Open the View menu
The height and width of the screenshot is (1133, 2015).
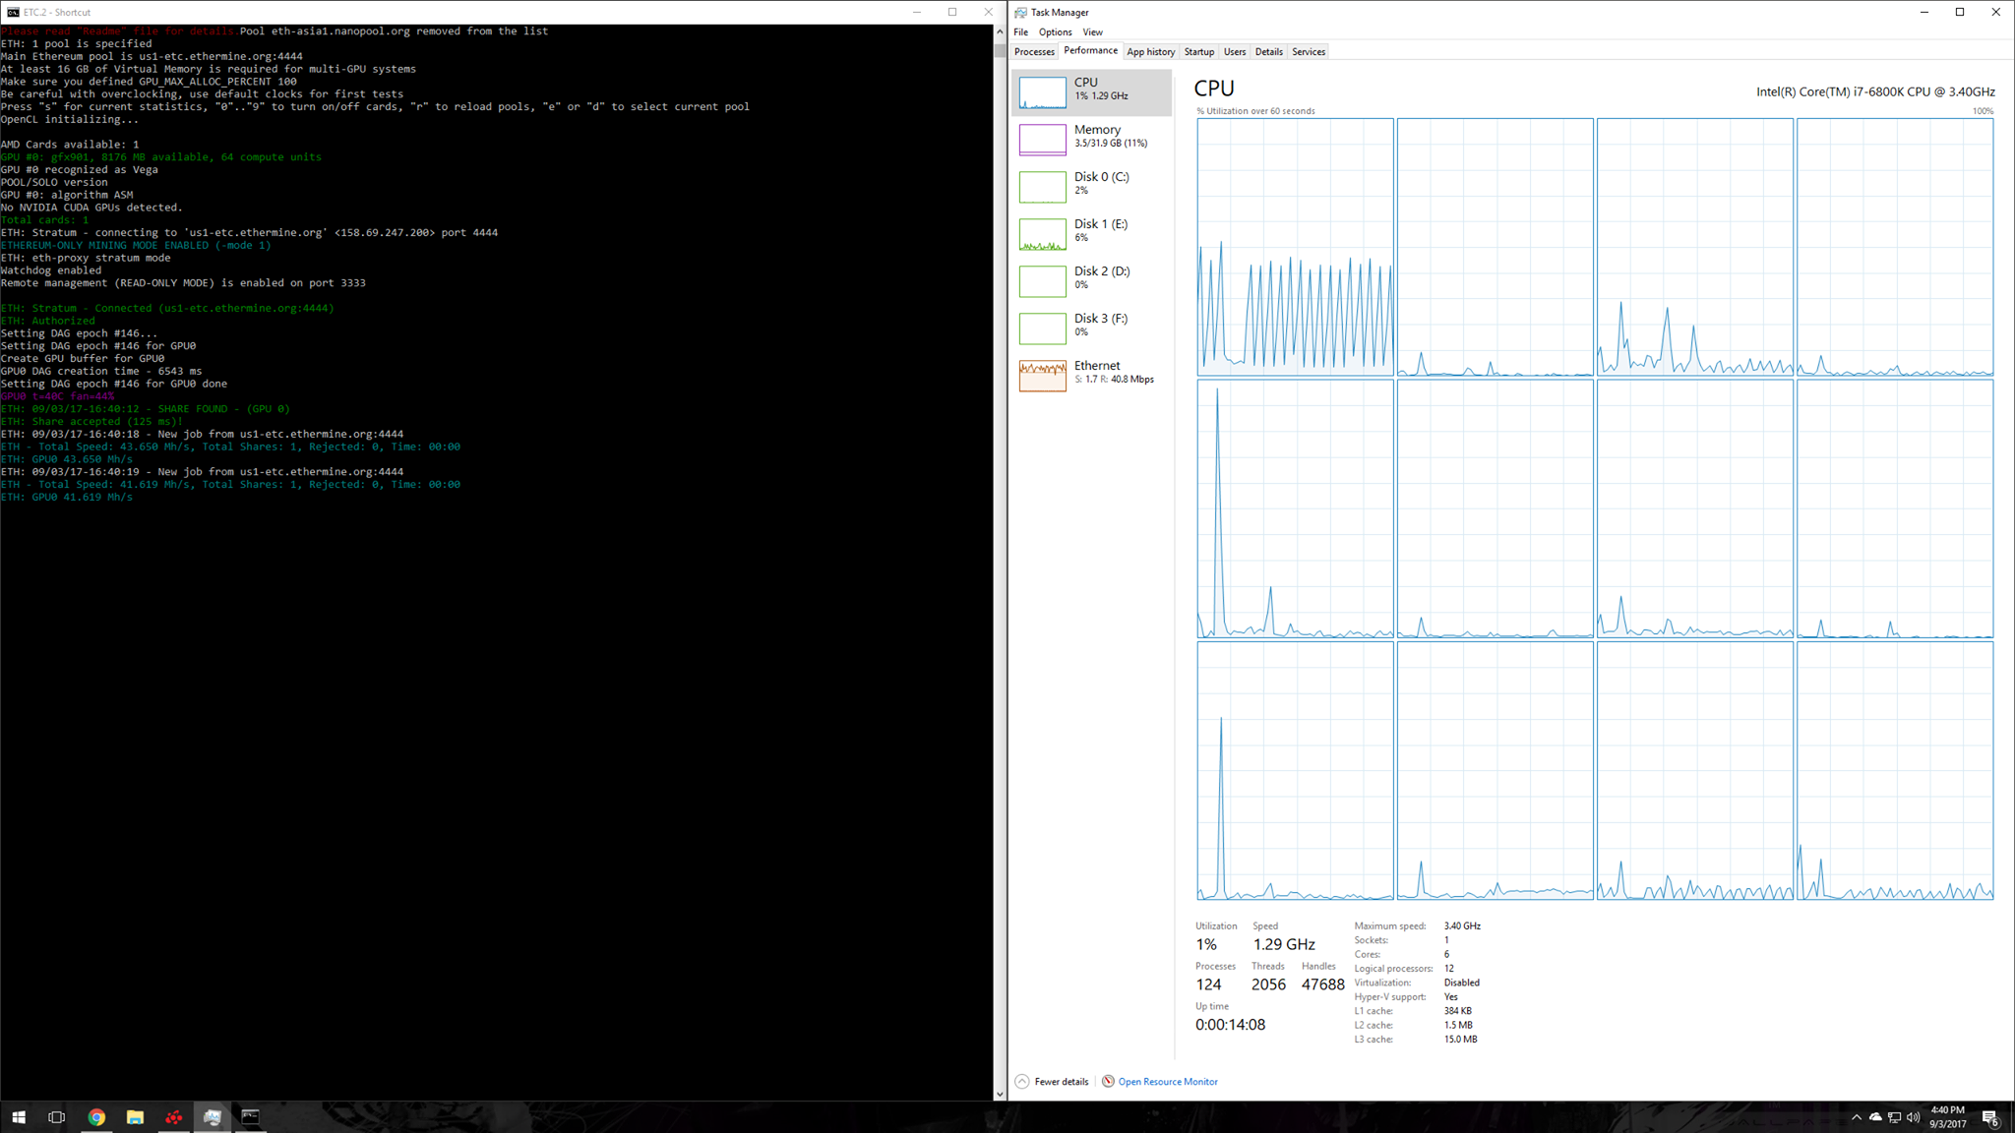[1092, 32]
